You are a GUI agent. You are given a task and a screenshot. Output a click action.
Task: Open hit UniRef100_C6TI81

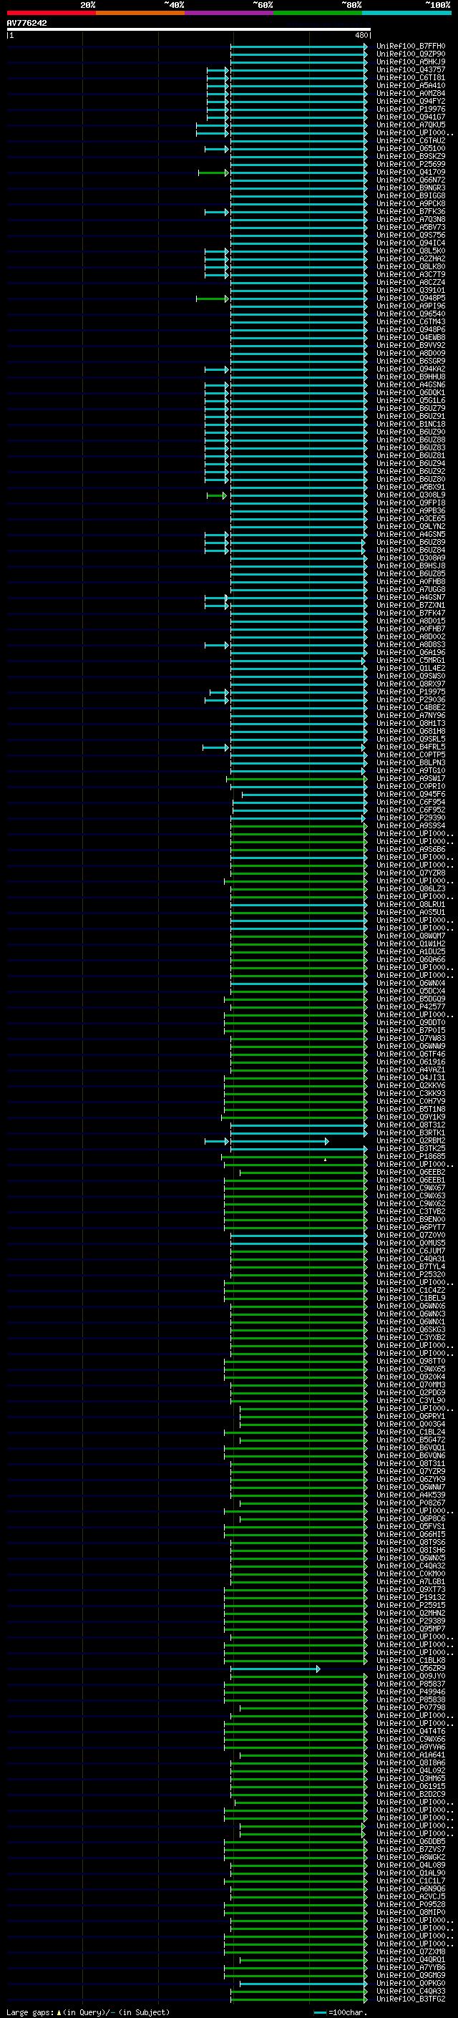(411, 77)
